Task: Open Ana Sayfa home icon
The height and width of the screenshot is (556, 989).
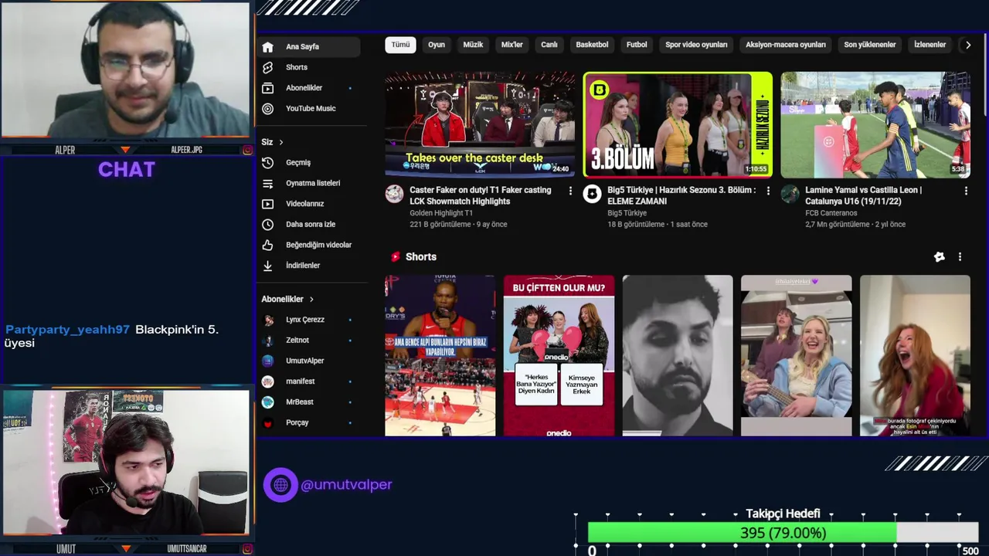Action: [267, 46]
